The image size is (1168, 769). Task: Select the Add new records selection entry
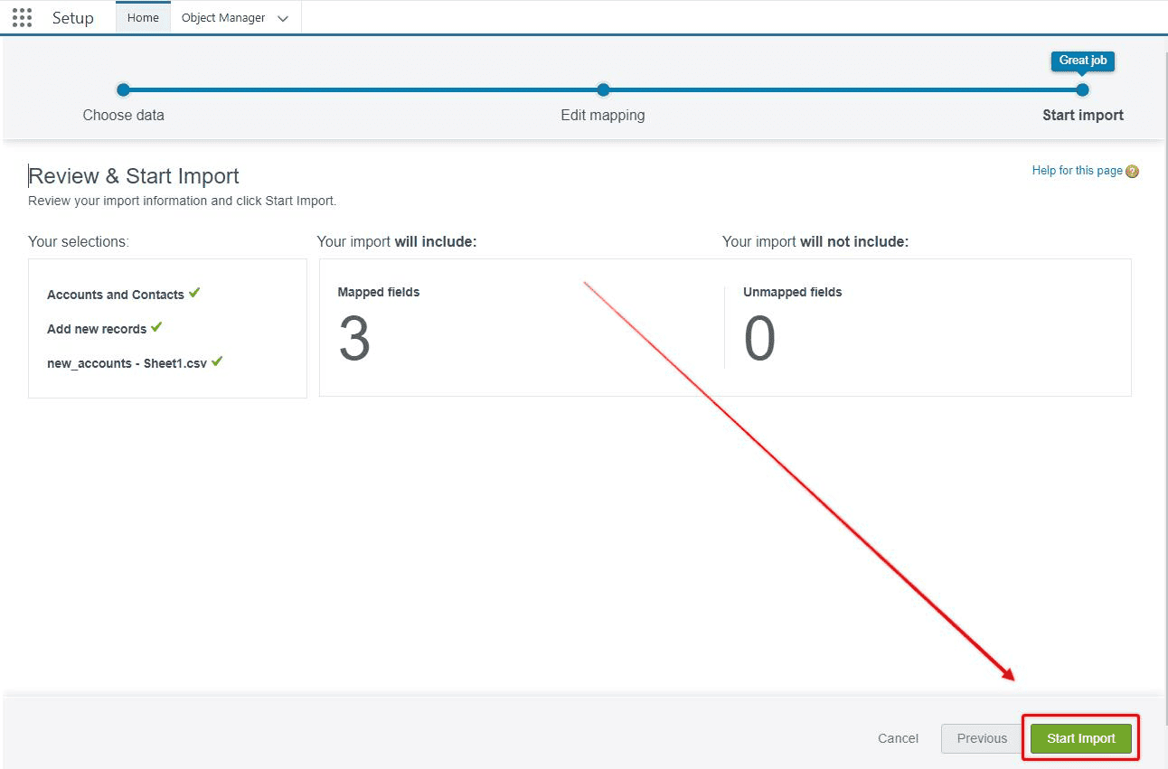tap(97, 328)
